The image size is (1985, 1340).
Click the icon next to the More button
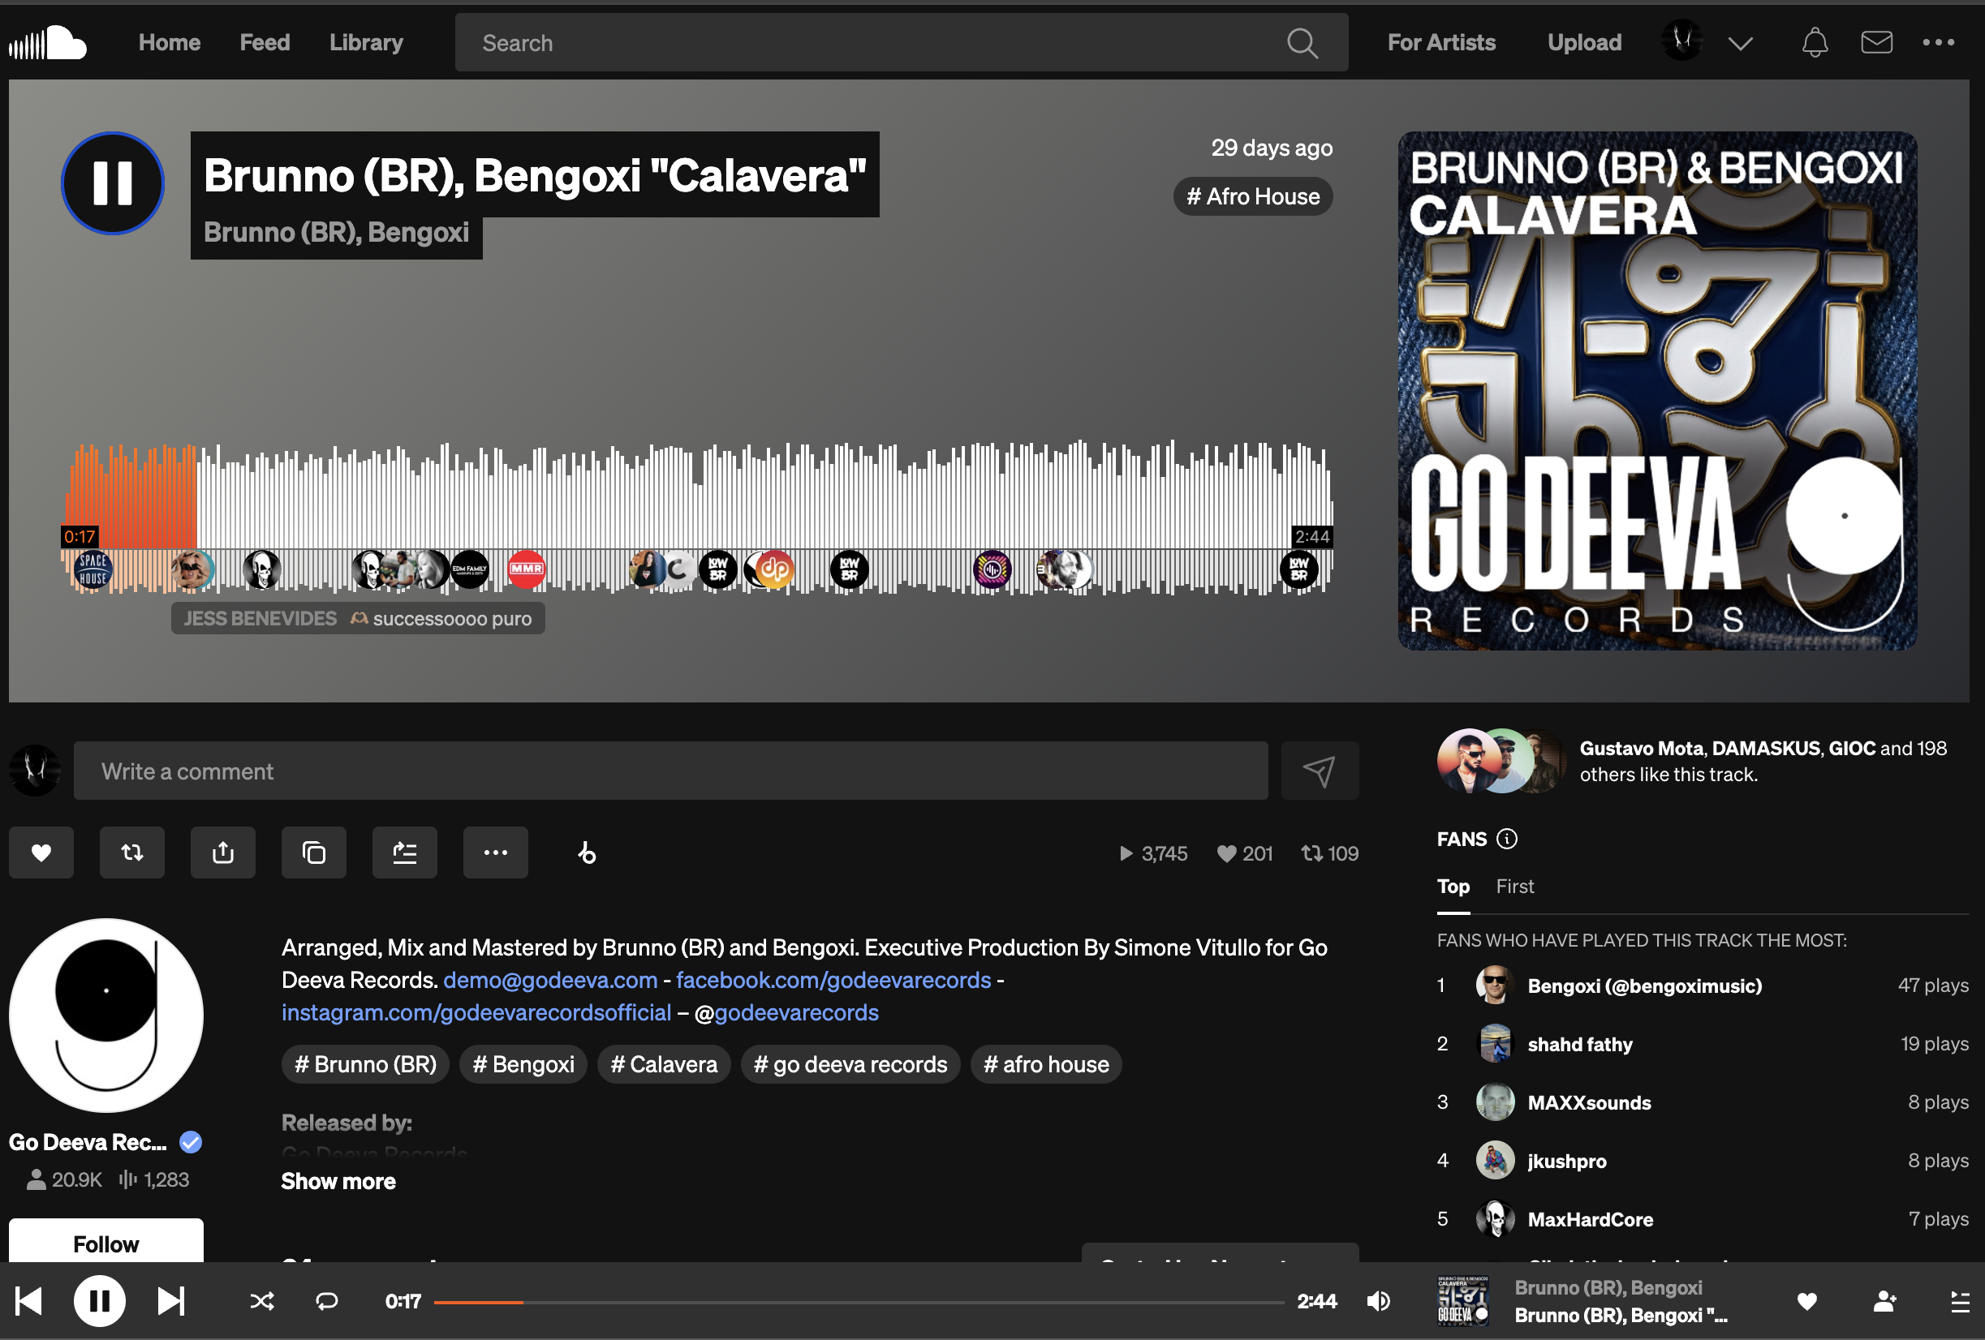coord(587,853)
